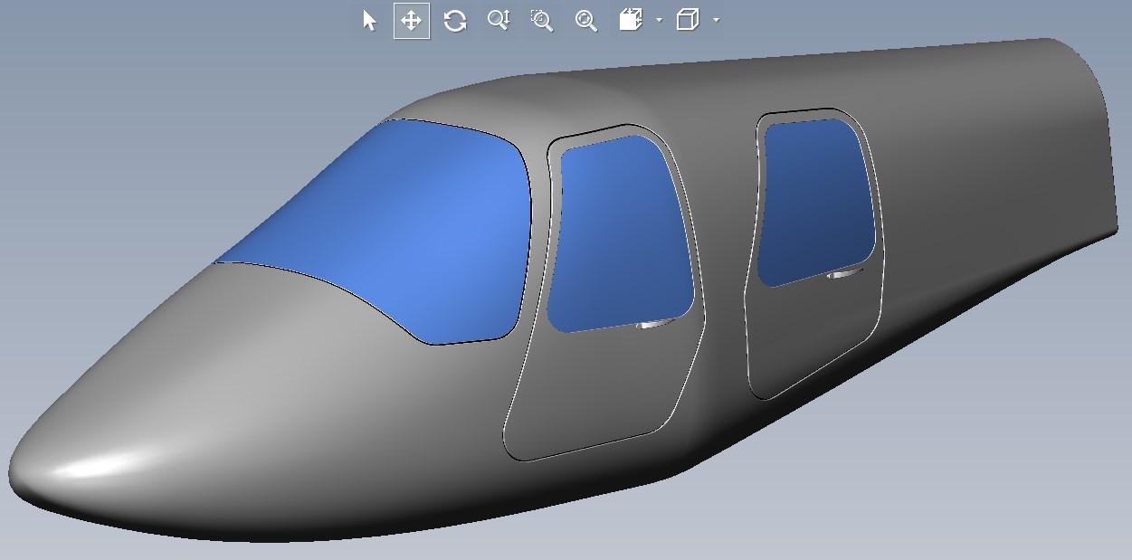1132x560 pixels.
Task: Activate the Pan move tool
Action: point(411,20)
